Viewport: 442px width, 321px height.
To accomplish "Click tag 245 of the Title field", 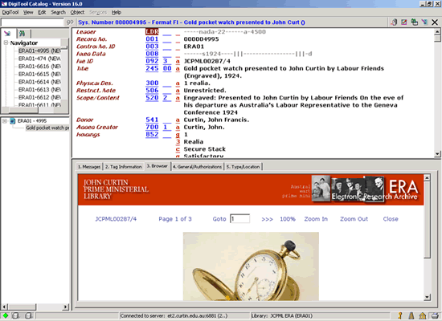I will coord(152,68).
